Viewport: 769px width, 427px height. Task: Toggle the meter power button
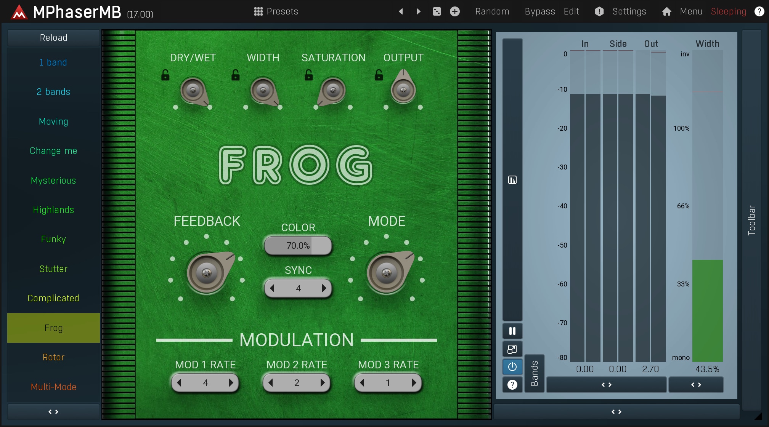512,367
